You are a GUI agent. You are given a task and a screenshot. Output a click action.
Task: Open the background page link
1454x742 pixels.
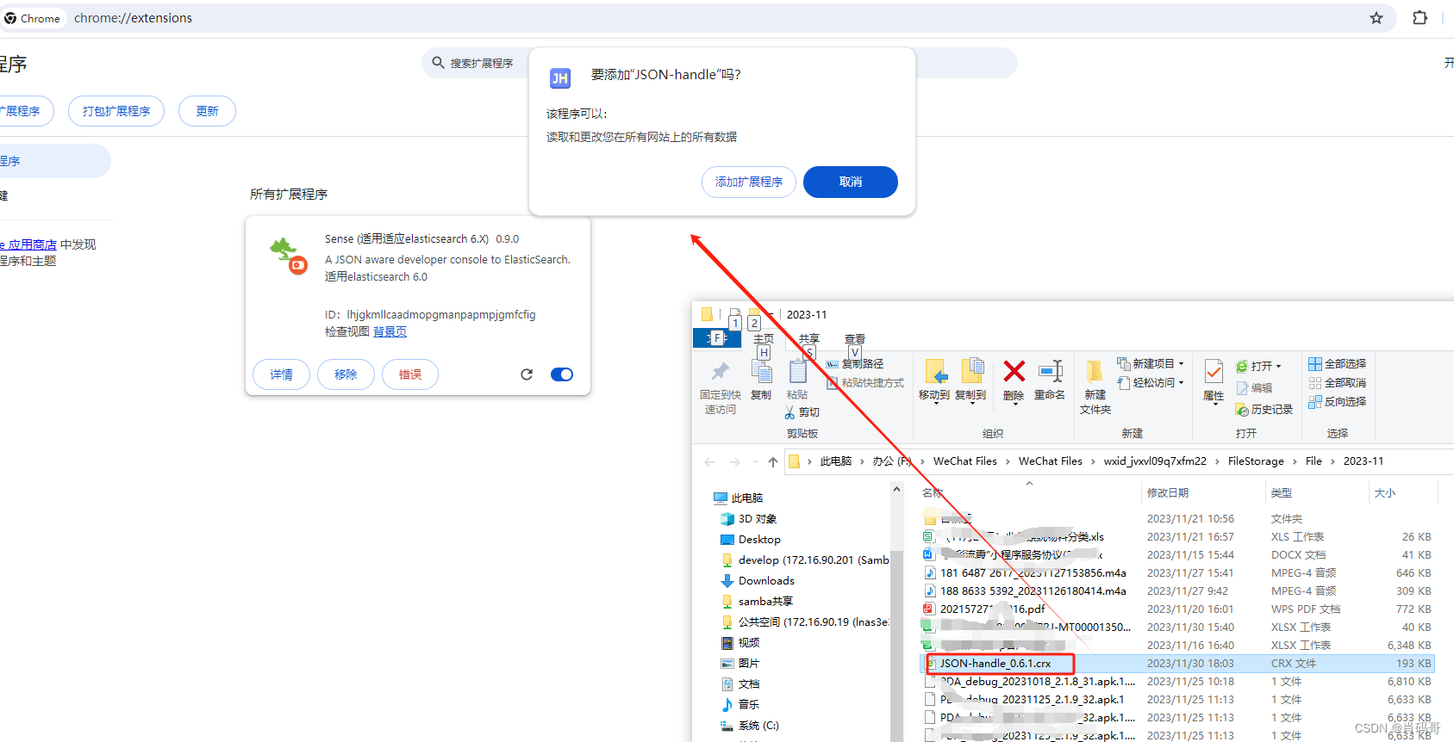click(x=390, y=331)
